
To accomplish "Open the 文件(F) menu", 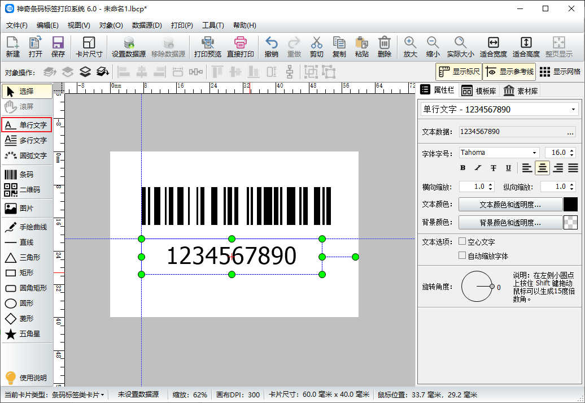I will click(x=17, y=25).
